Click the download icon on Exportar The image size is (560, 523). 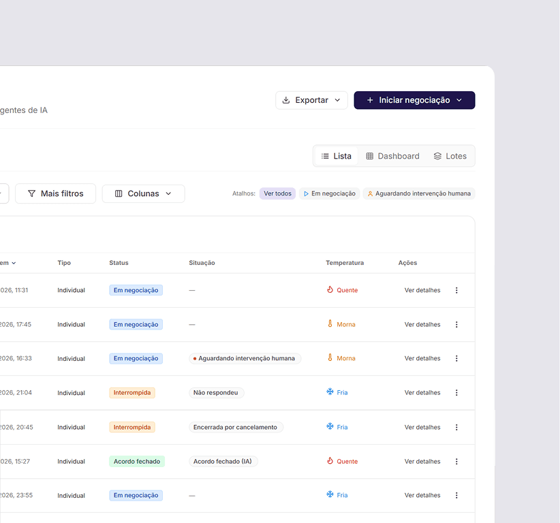point(286,100)
